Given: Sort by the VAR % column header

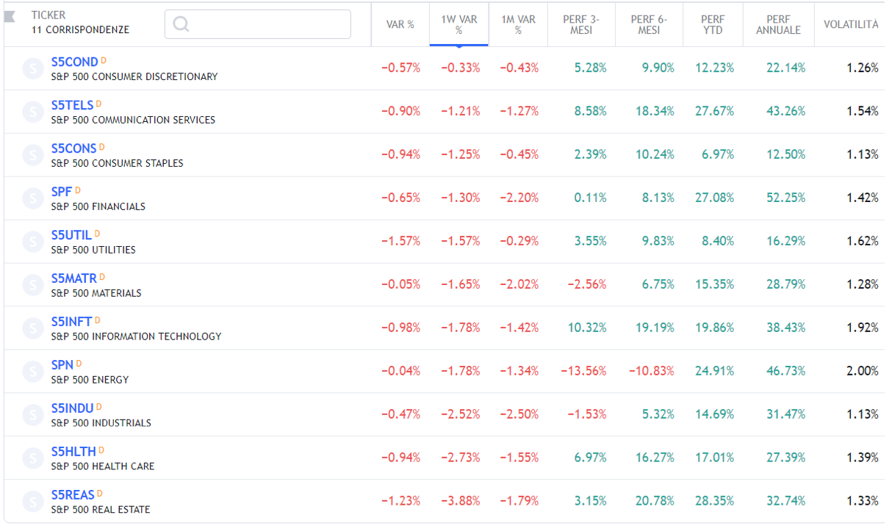Looking at the screenshot, I should [400, 24].
